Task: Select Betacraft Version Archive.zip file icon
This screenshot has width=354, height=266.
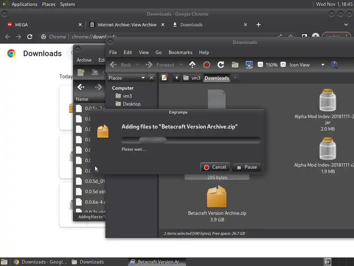Action: [217, 196]
